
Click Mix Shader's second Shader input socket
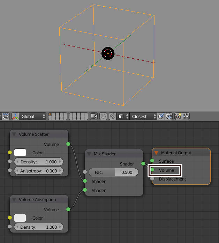85,190
